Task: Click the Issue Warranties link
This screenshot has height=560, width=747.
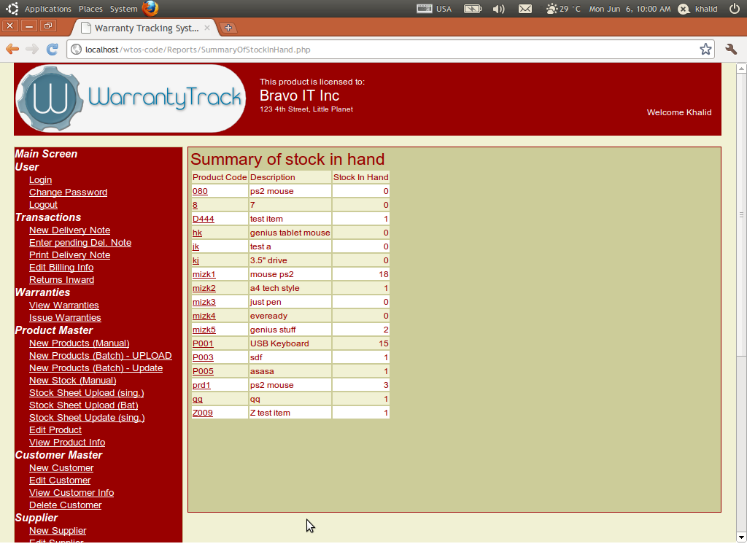Action: pos(65,317)
